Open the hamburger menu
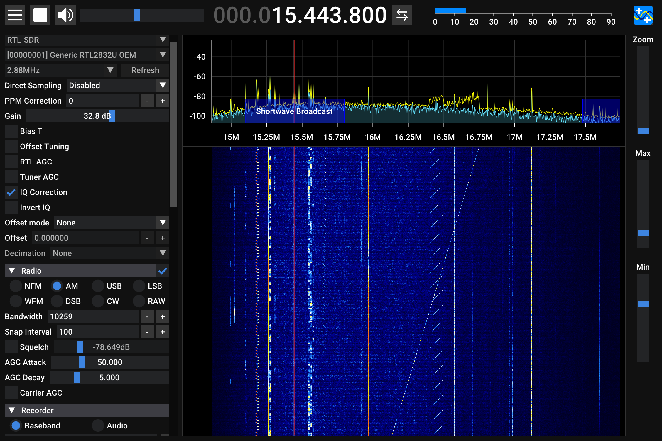The width and height of the screenshot is (662, 441). tap(15, 15)
